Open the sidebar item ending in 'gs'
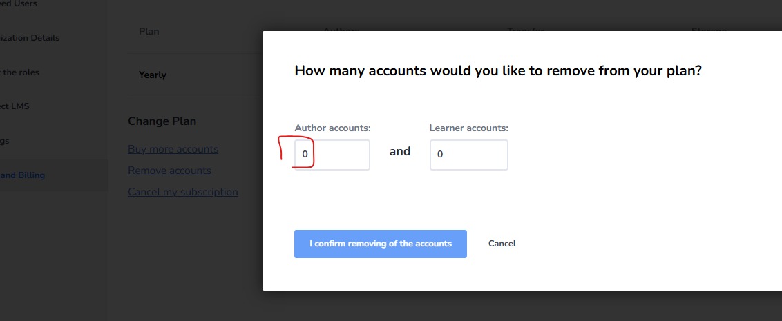The height and width of the screenshot is (321, 782). coord(4,141)
